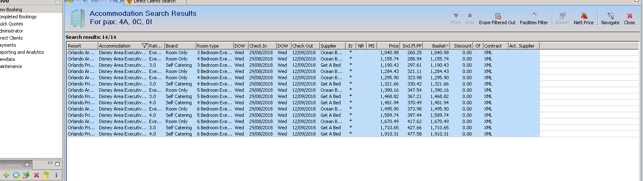643x181 pixels.
Task: Click the clock icon in booking contents
Action: pyautogui.click(x=16, y=175)
